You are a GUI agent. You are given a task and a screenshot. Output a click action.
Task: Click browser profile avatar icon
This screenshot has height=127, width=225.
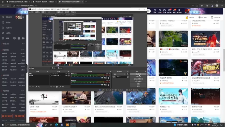coord(217,6)
